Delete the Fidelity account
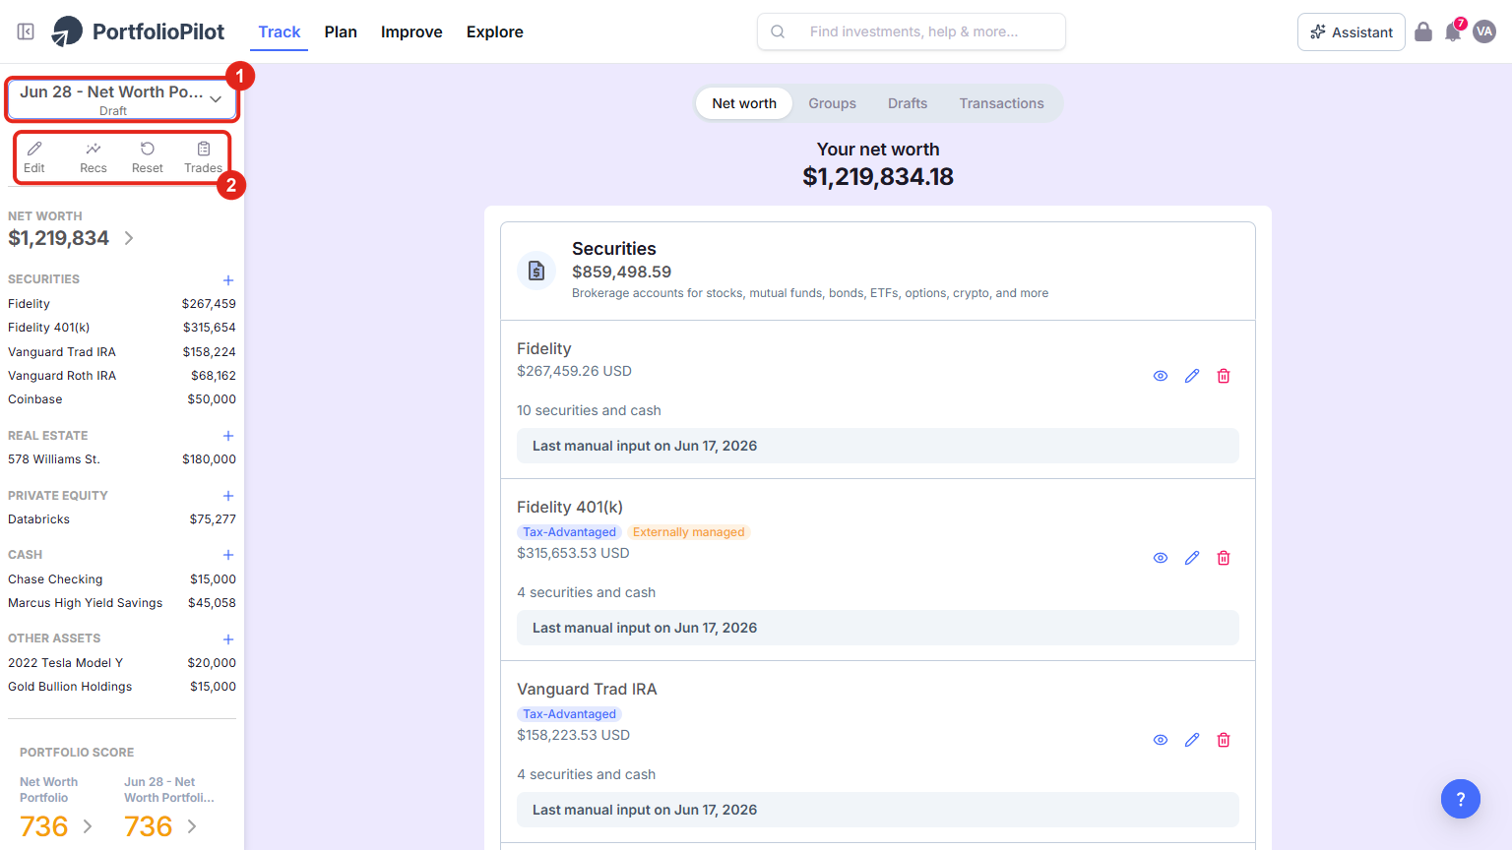The width and height of the screenshot is (1512, 850). (1224, 376)
